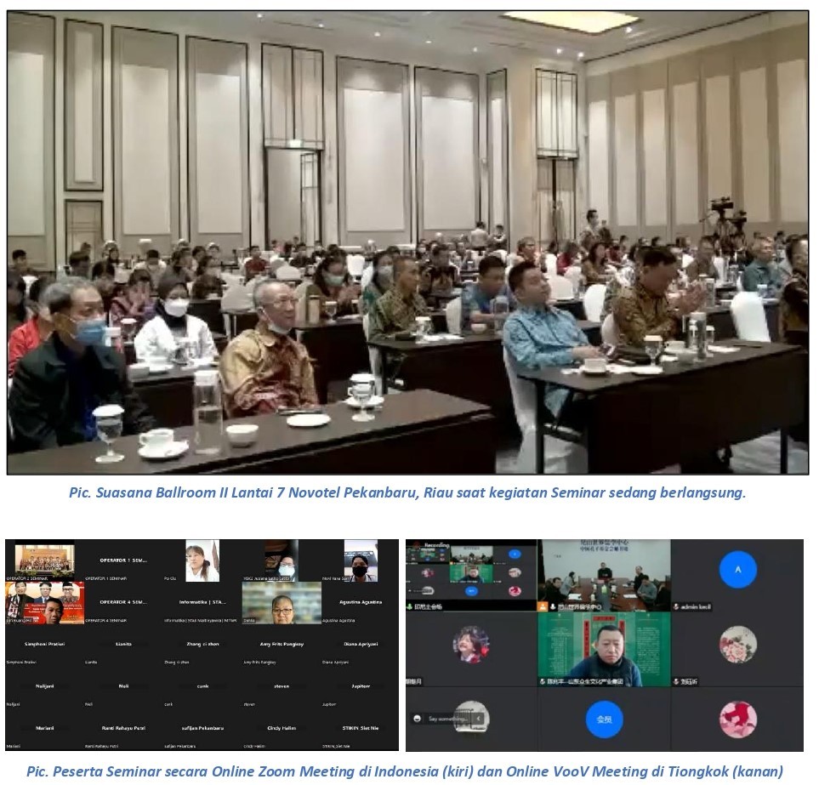The image size is (819, 785).
Task: Click the red floral avatar at bottom right
Action: click(737, 719)
